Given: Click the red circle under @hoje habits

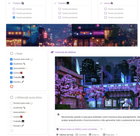Looking at the screenshot, I should pos(12,87).
